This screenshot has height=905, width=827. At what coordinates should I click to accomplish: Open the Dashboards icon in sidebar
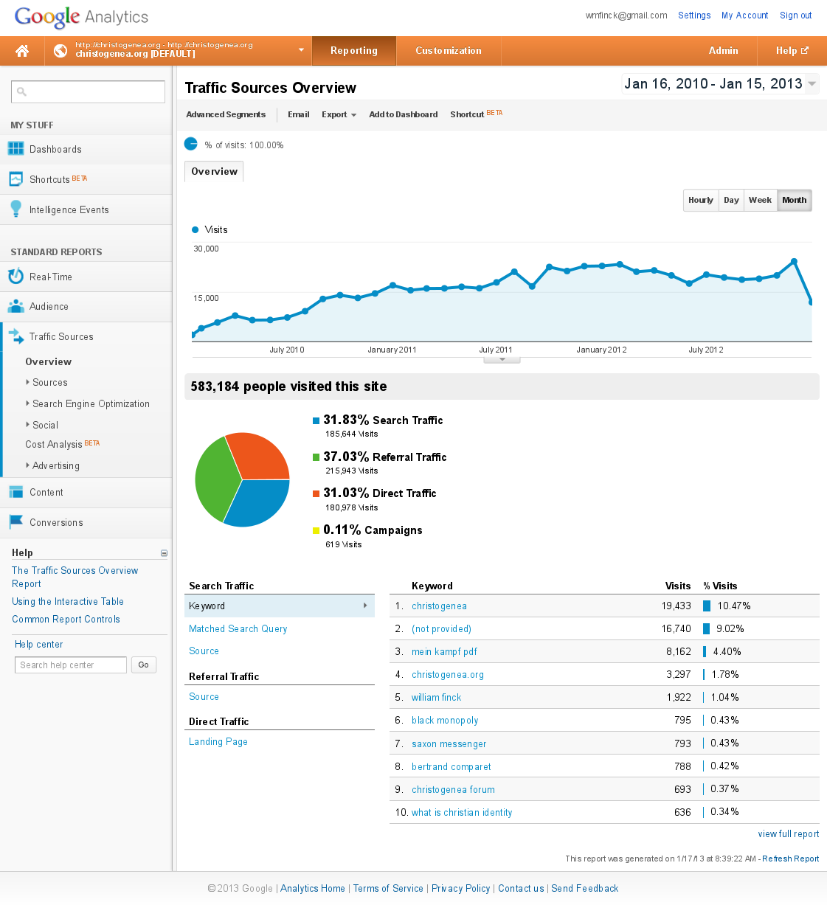(x=15, y=149)
